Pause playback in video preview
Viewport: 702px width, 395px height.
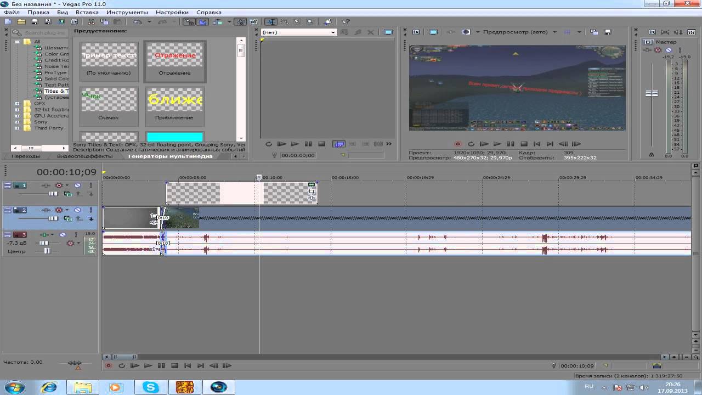tap(511, 144)
